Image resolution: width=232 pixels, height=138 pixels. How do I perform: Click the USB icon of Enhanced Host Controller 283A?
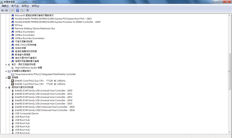click(x=13, y=110)
